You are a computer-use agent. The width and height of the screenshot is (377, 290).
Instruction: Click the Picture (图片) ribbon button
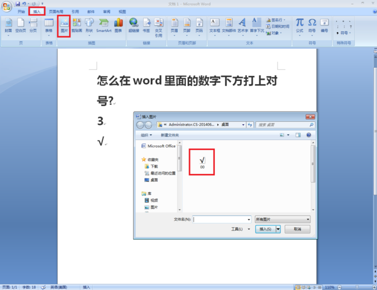tap(64, 26)
